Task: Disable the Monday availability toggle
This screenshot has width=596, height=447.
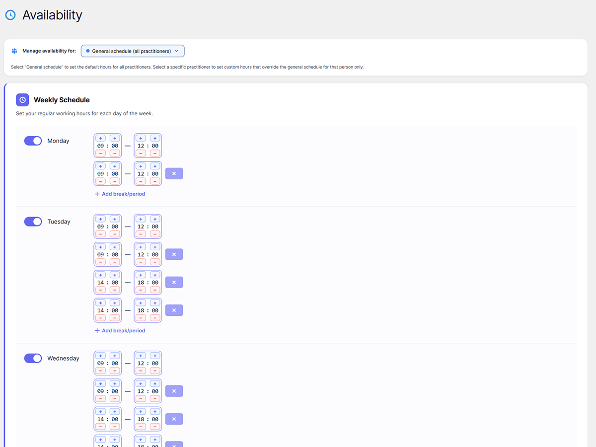Action: pyautogui.click(x=33, y=141)
